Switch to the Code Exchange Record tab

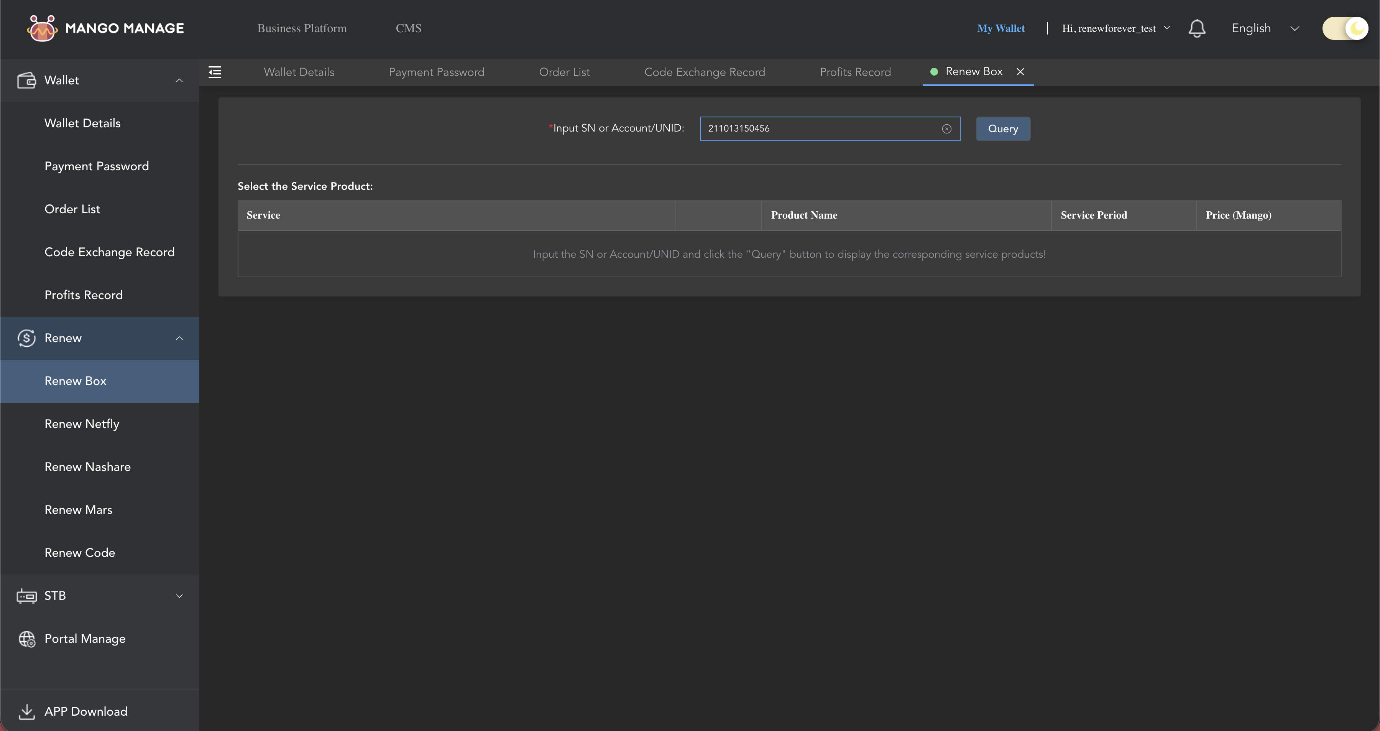[x=705, y=72]
